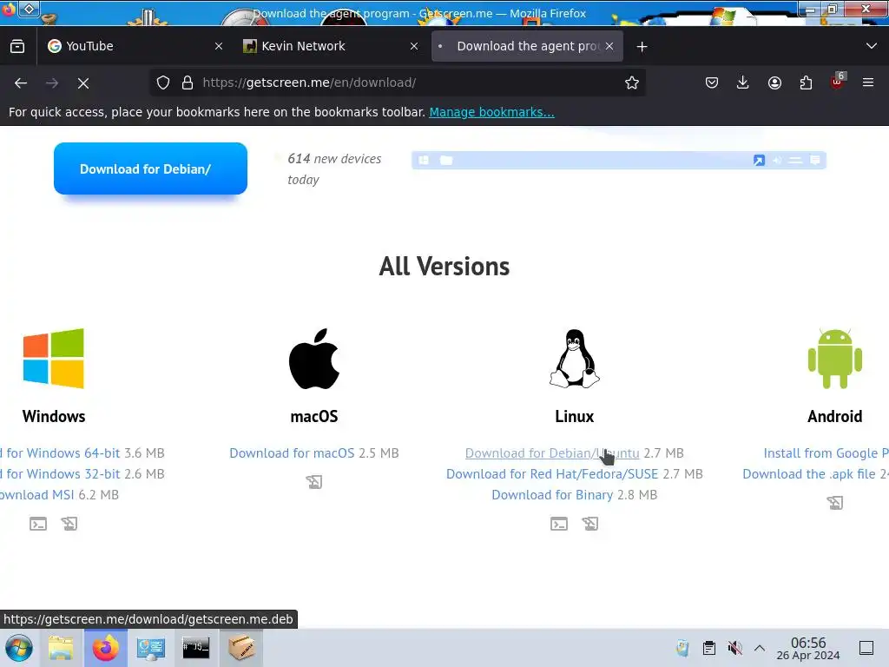Click the blue Download for Debian button

click(x=150, y=168)
